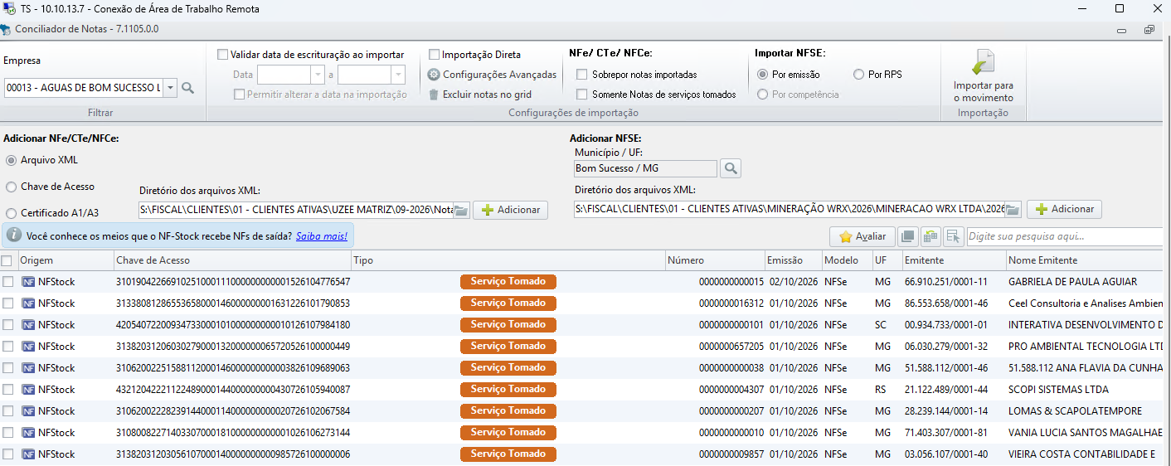Select Certificado A1/A3 radio option
The height and width of the screenshot is (466, 1171).
[12, 213]
